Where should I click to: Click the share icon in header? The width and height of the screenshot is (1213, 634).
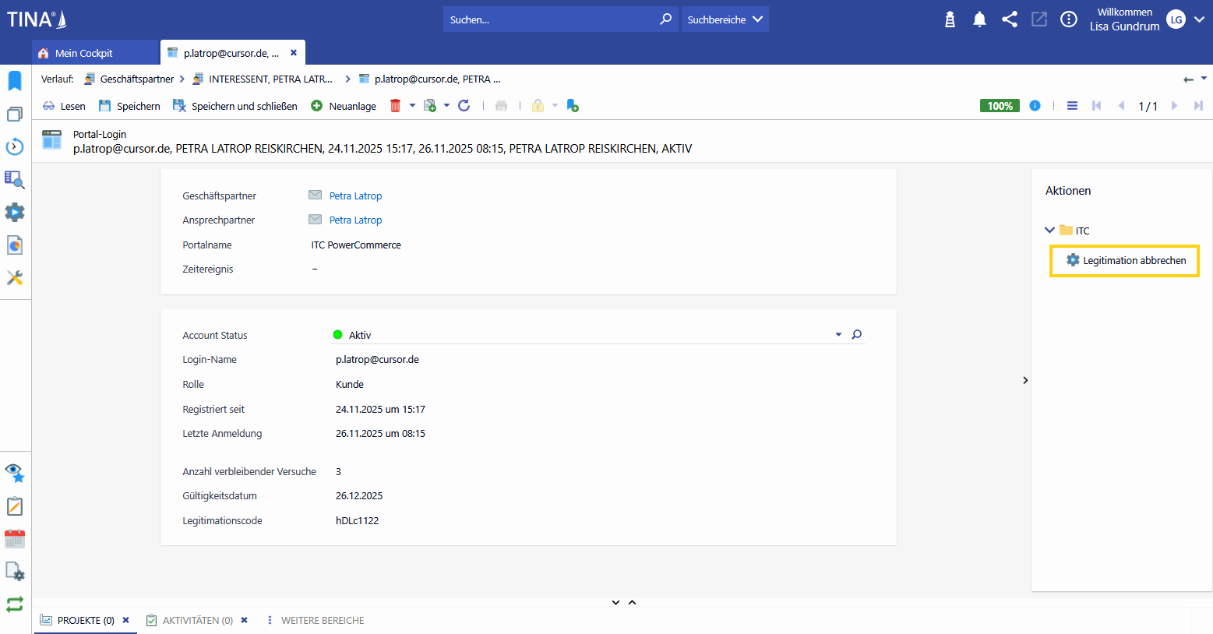(x=1009, y=19)
